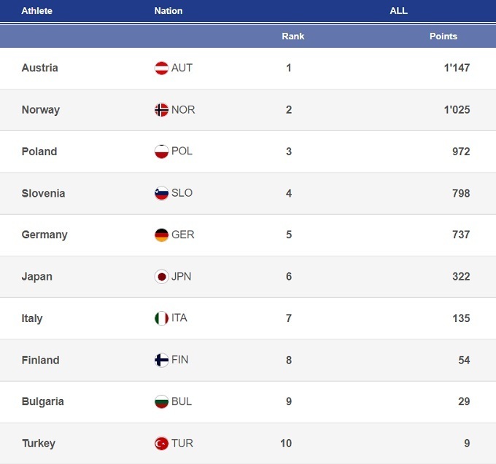Click Austria's 1'147 points value

coord(457,68)
